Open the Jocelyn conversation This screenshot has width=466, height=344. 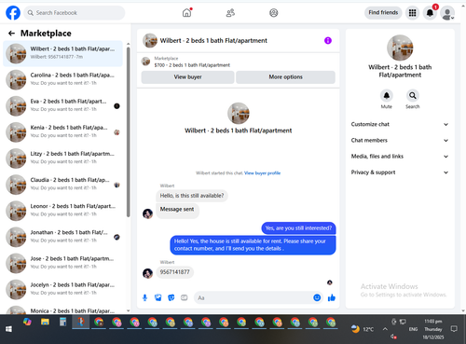click(62, 289)
